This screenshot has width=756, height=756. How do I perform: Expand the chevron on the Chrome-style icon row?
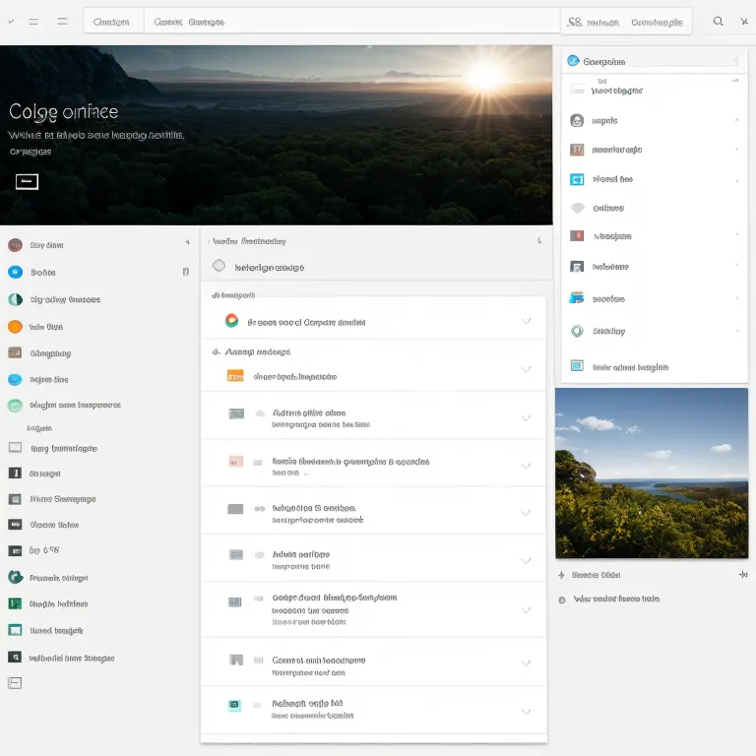tap(526, 321)
